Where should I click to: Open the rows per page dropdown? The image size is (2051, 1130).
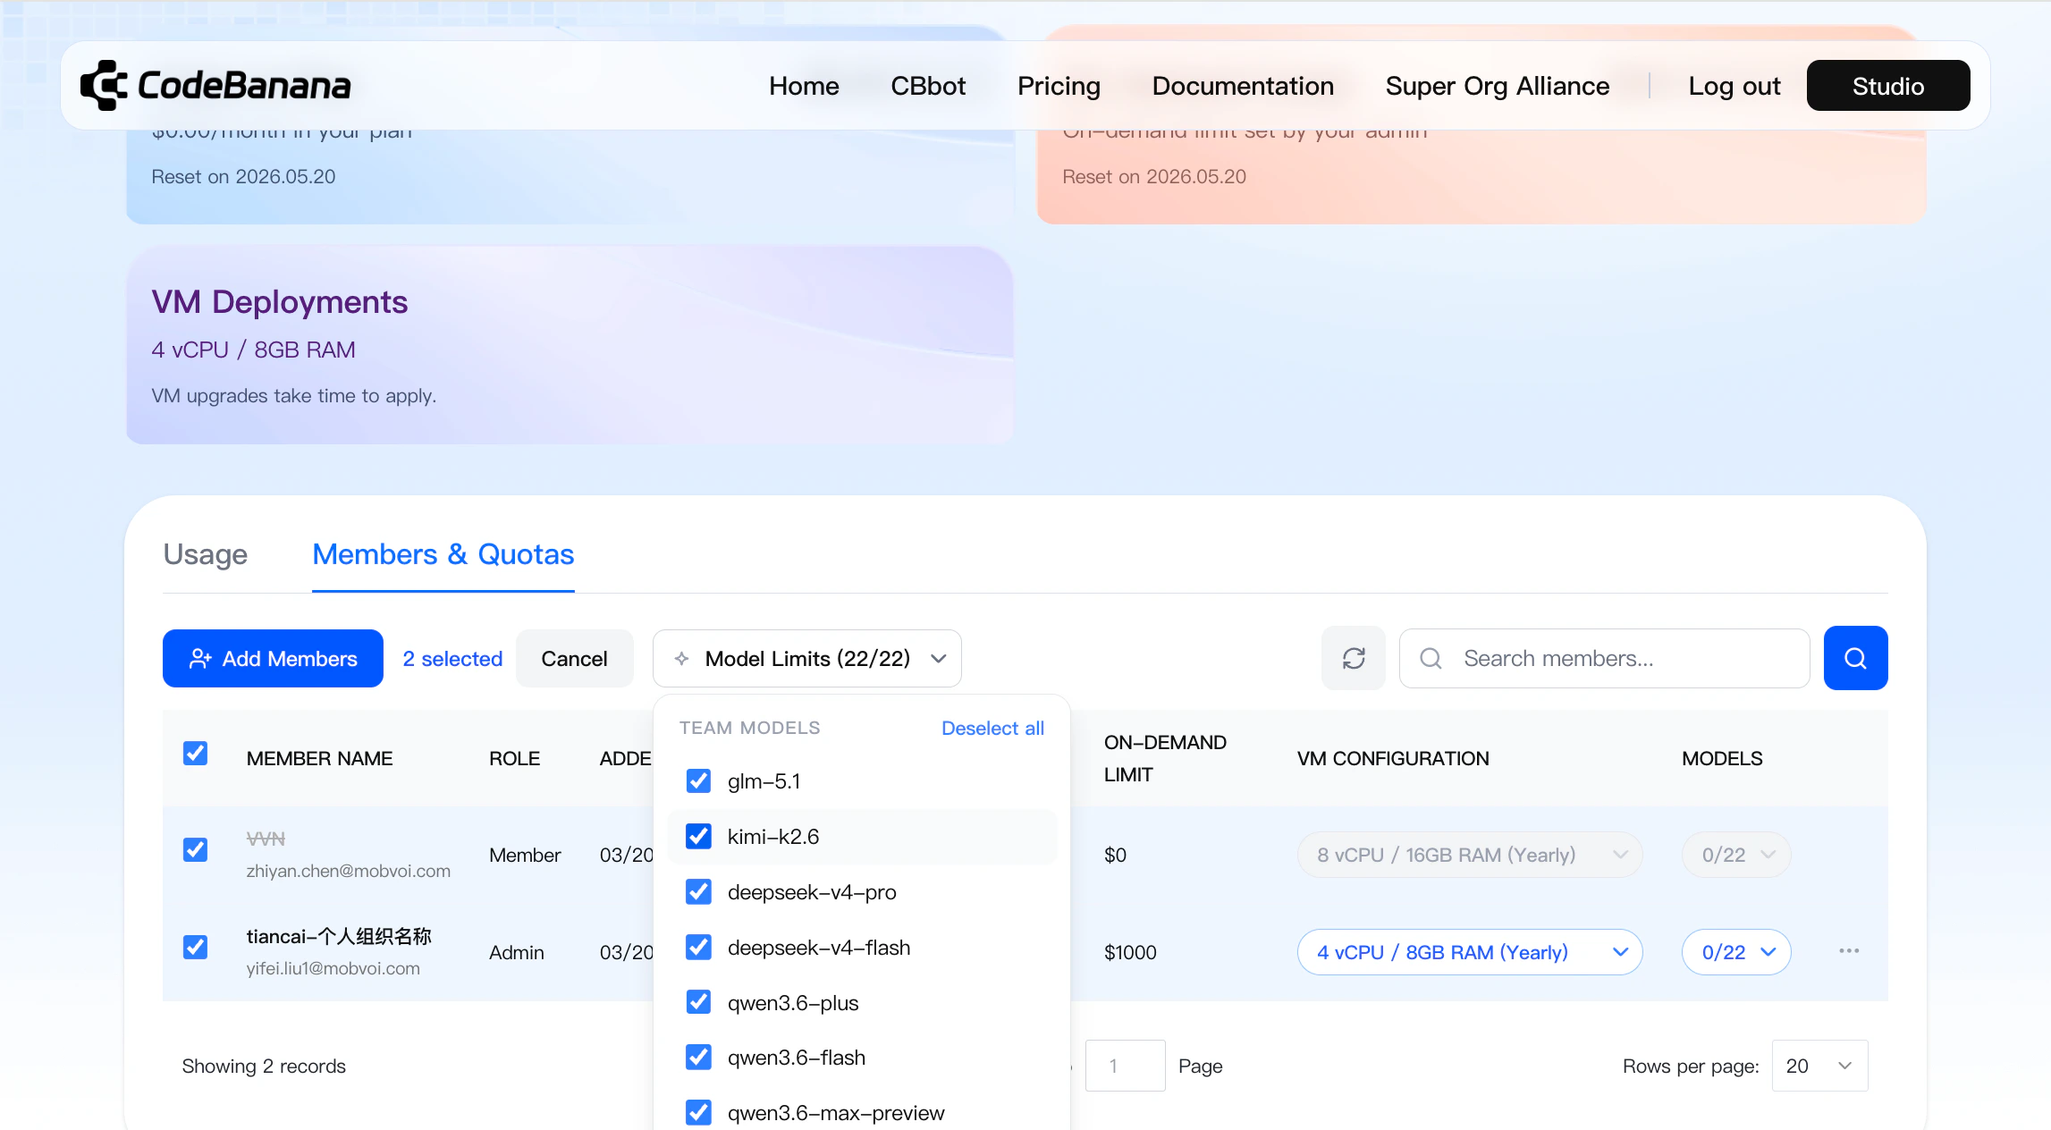coord(1819,1066)
